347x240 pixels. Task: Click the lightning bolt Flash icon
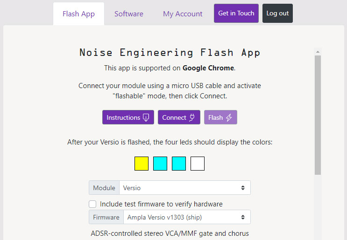229,117
